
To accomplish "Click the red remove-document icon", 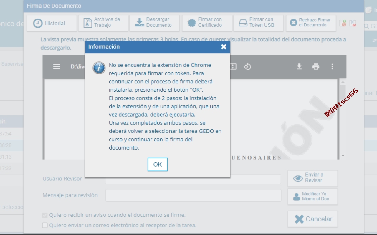I will (x=353, y=23).
